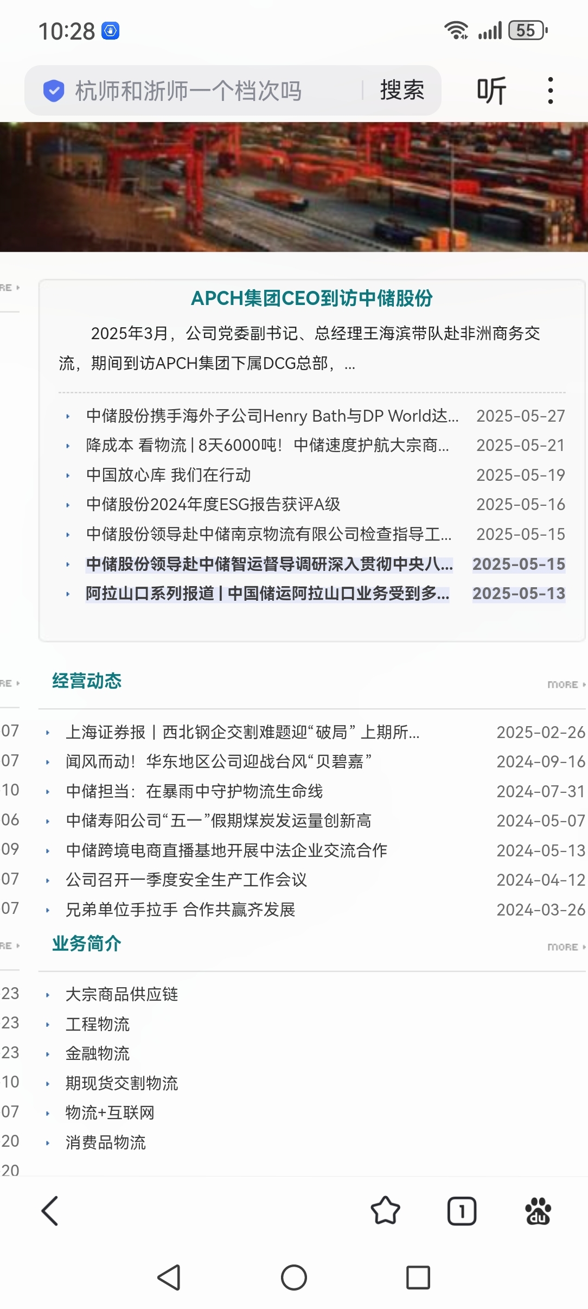This screenshot has height=1309, width=588.
Task: Open 物流+互联网 business item
Action: point(110,1113)
